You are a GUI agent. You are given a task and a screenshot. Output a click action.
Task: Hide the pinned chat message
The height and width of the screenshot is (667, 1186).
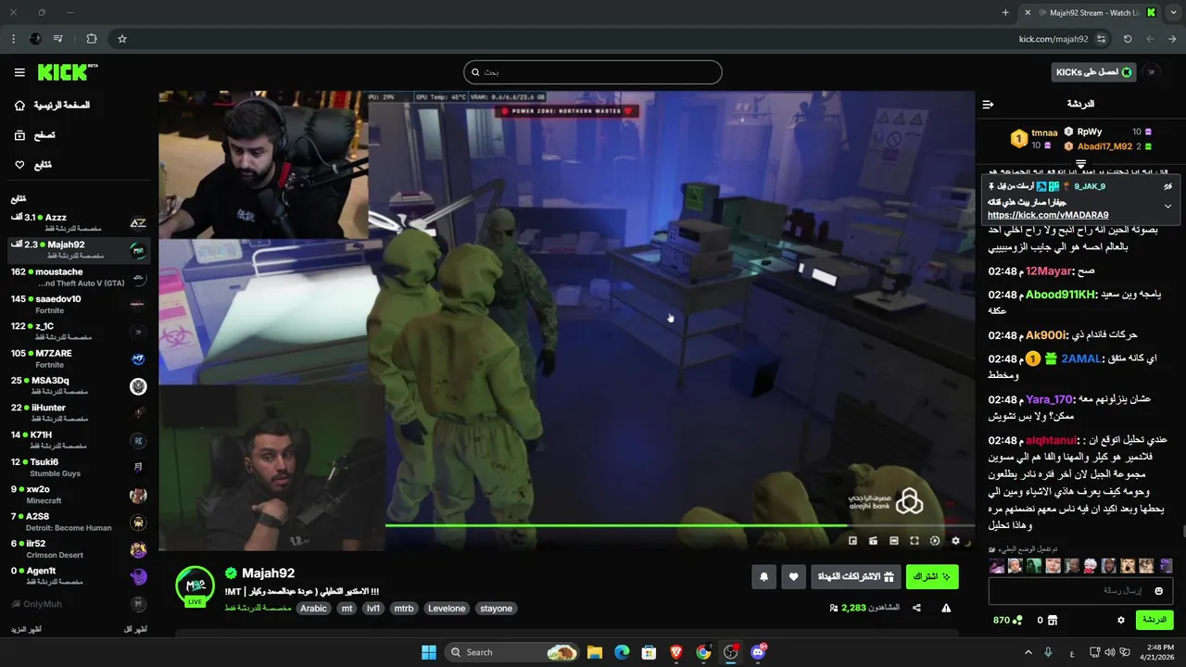pyautogui.click(x=1167, y=186)
